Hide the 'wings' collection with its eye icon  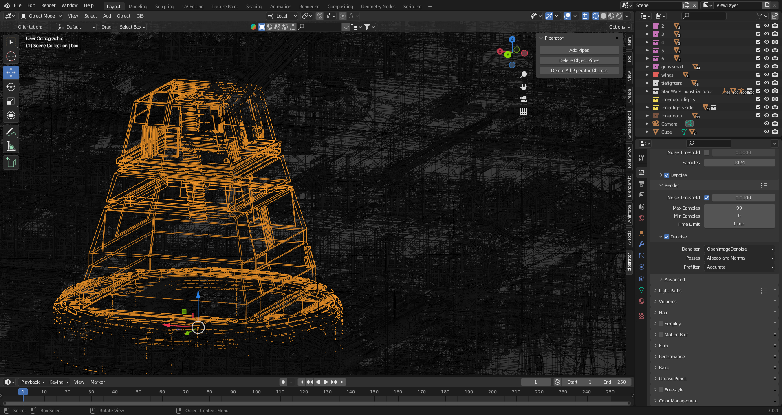click(x=767, y=75)
